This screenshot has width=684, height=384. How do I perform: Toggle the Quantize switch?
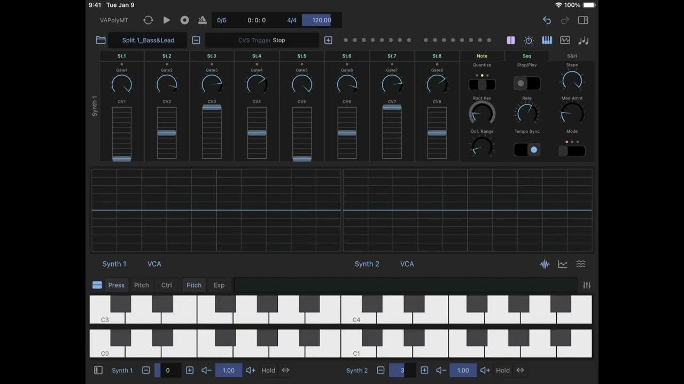click(x=482, y=84)
